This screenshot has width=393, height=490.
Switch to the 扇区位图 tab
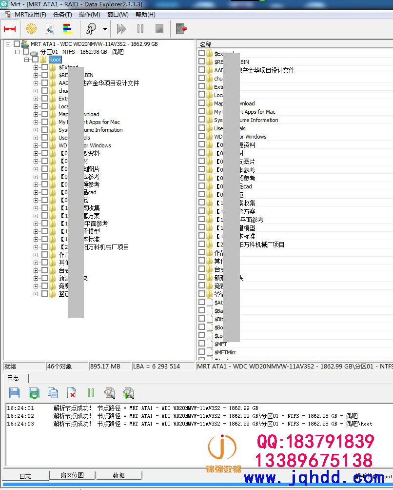[x=72, y=475]
